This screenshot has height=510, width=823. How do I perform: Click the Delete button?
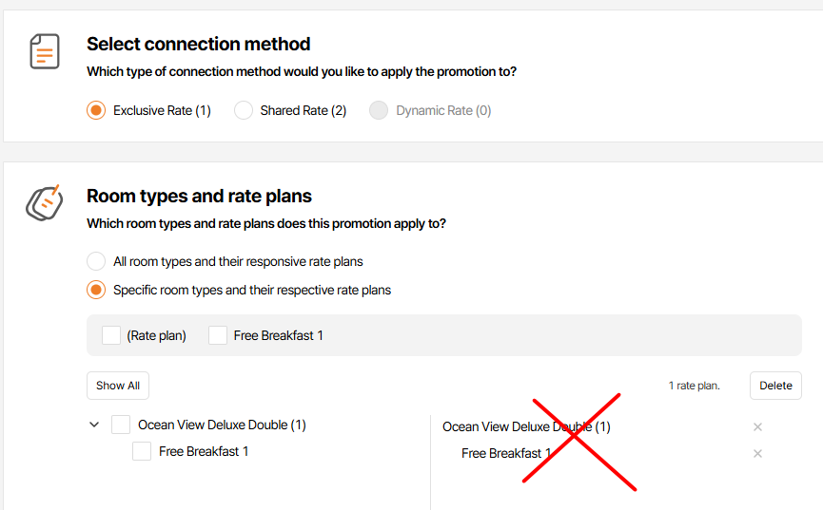click(x=775, y=386)
